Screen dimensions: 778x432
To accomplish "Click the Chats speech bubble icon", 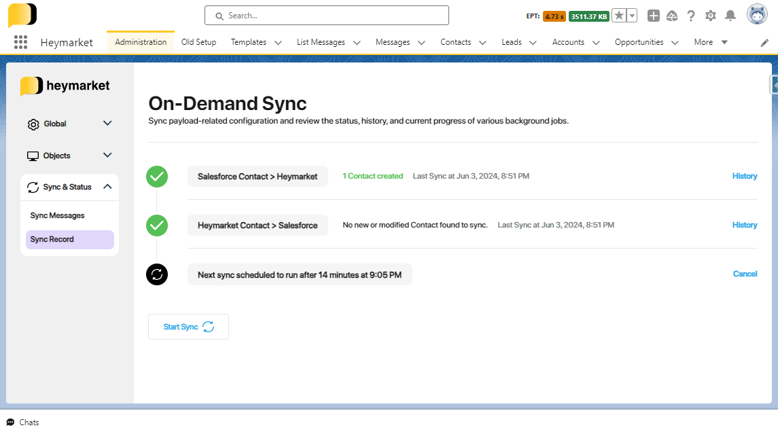I will coord(10,422).
